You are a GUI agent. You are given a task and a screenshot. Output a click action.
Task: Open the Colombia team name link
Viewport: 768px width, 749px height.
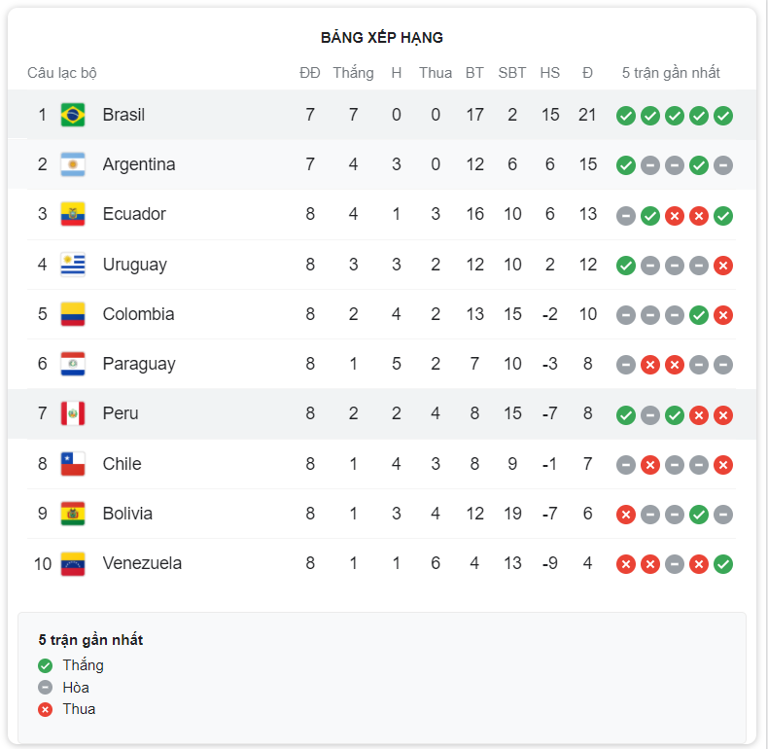(x=139, y=314)
